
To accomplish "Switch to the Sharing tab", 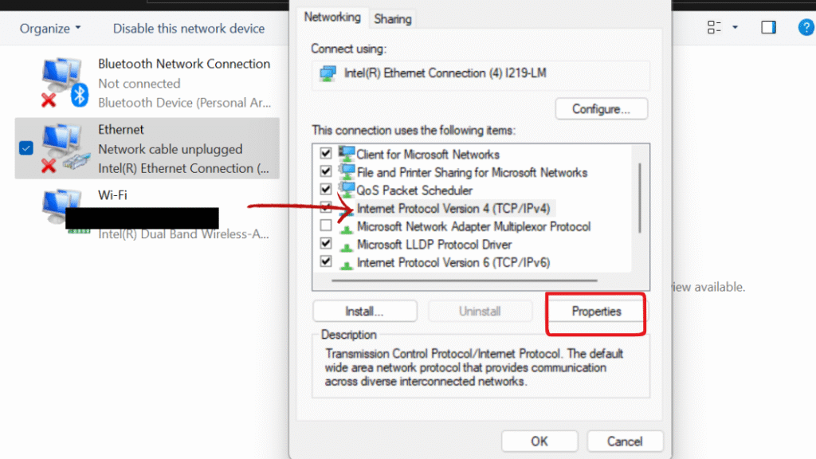I will pos(392,19).
